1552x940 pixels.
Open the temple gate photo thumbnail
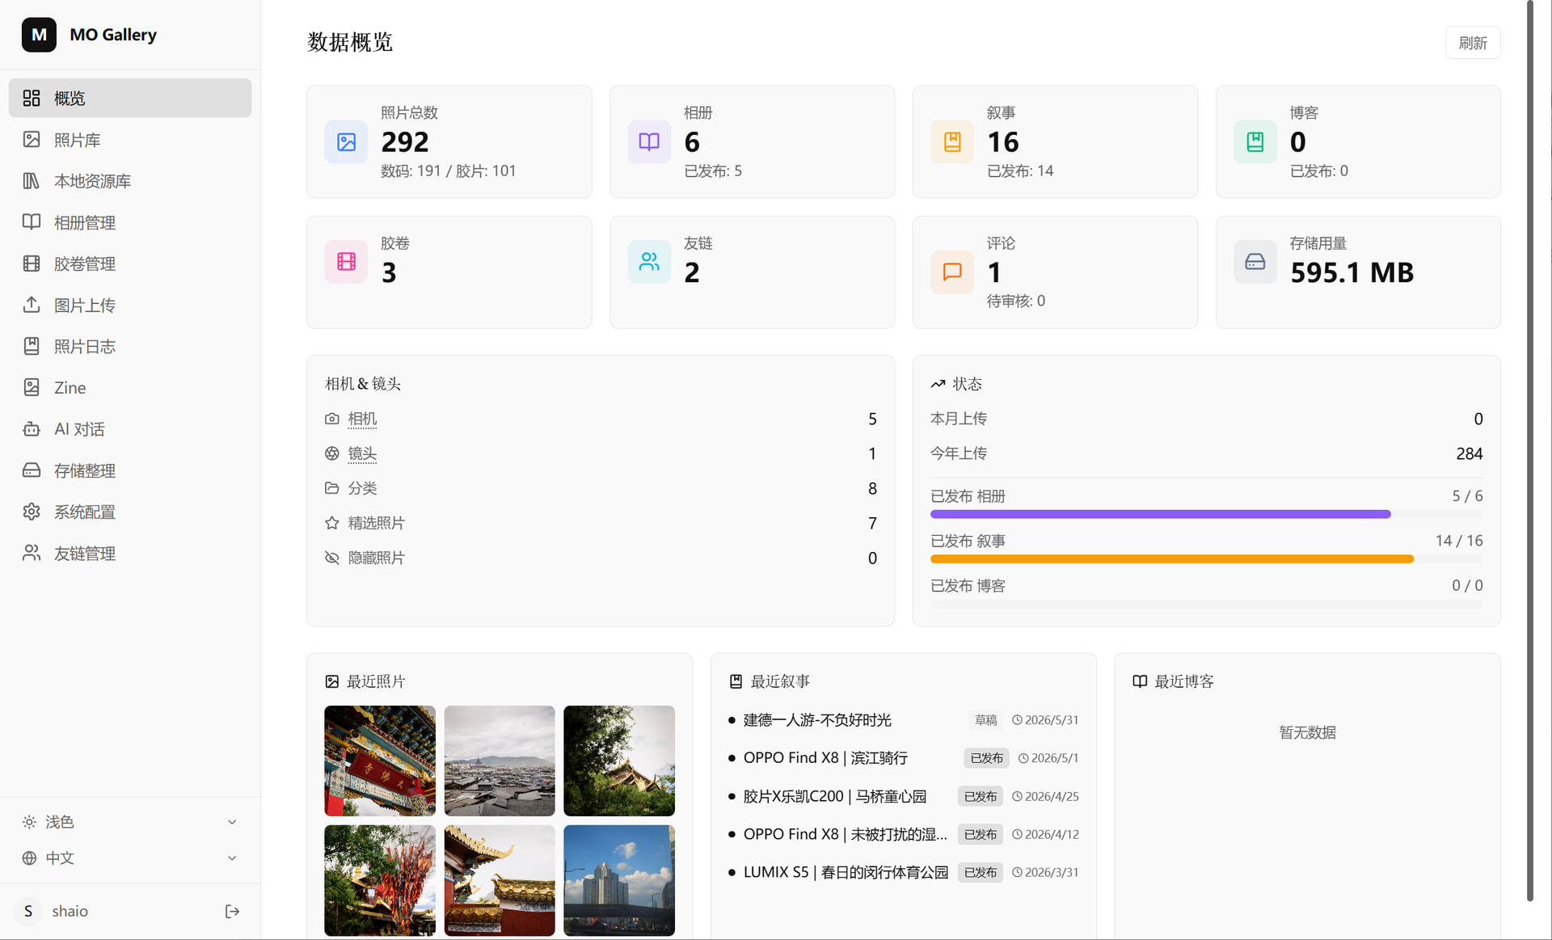[380, 761]
